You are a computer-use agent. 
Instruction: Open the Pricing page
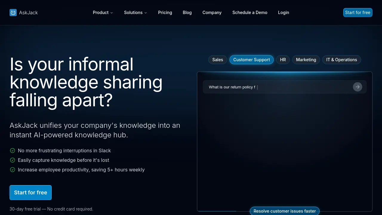165,13
